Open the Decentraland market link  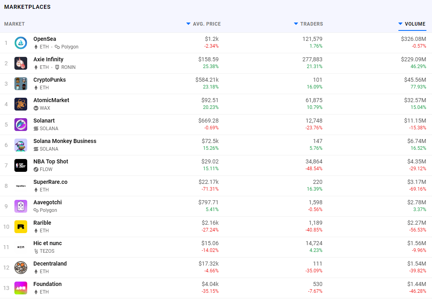50,264
